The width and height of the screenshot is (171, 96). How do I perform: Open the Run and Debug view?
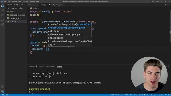(2, 20)
